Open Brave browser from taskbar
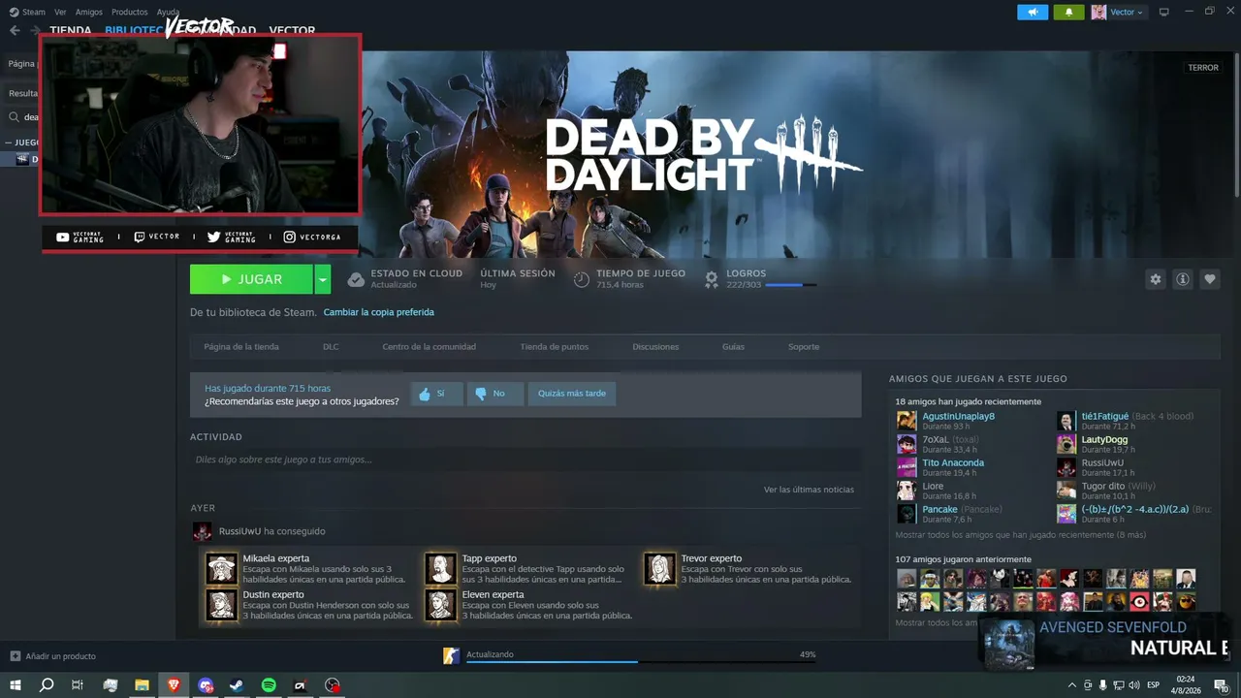The height and width of the screenshot is (698, 1241). pos(174,685)
